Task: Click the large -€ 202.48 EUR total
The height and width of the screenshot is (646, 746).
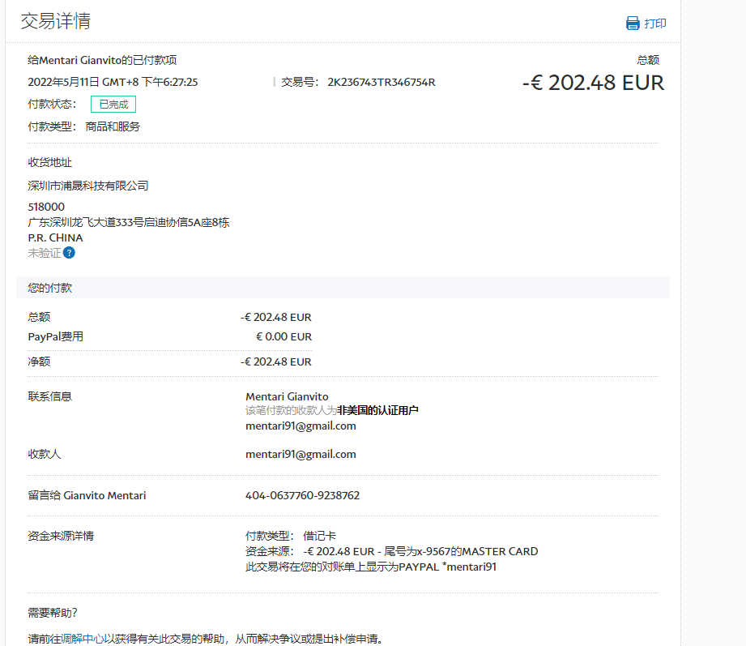Action: coord(593,83)
